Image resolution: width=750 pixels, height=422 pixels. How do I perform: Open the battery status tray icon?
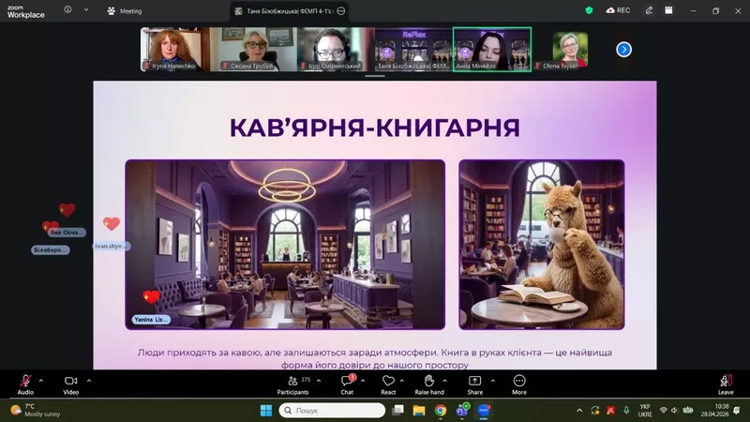pos(688,411)
